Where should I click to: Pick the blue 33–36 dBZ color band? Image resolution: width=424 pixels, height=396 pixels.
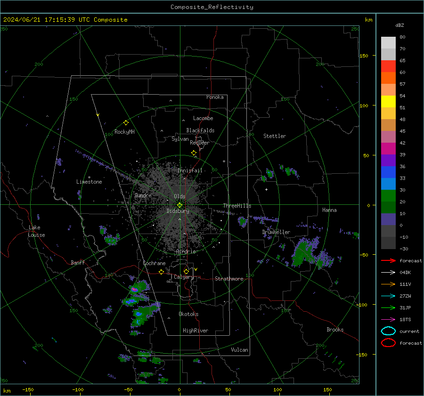(388, 172)
